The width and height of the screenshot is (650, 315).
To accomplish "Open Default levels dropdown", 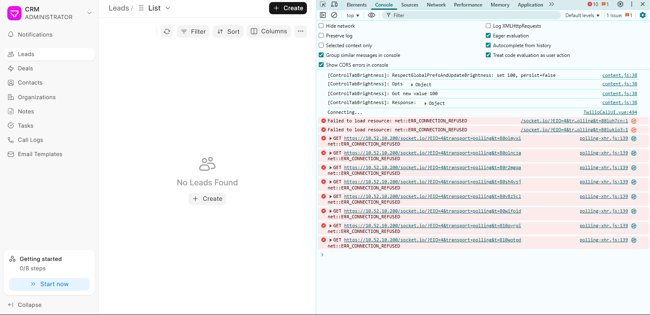I will pos(583,15).
